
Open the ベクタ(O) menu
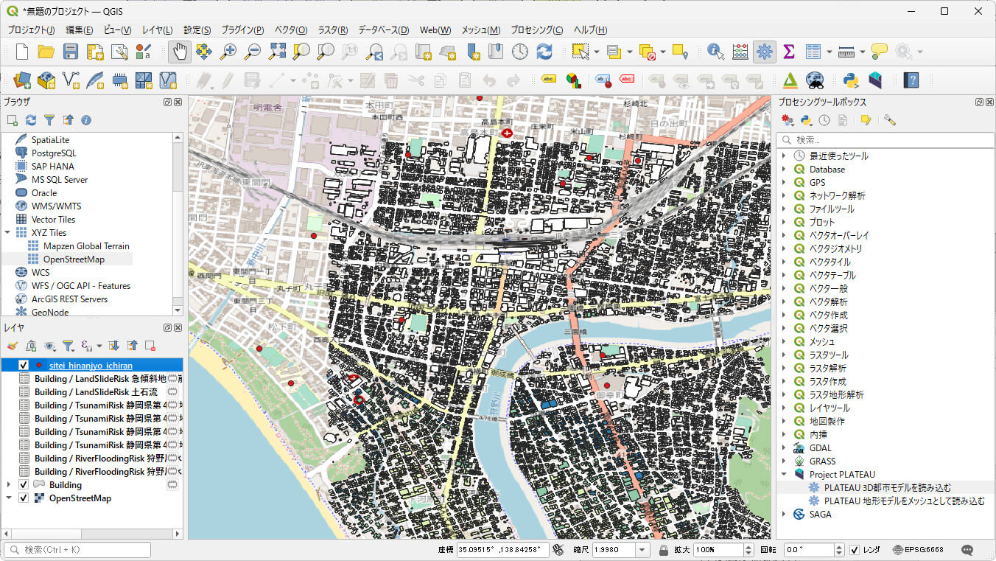tap(291, 30)
